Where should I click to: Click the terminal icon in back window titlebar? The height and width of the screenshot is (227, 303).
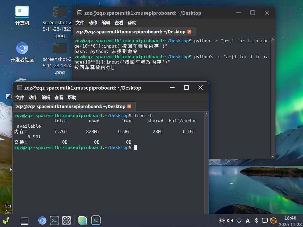coord(79,13)
